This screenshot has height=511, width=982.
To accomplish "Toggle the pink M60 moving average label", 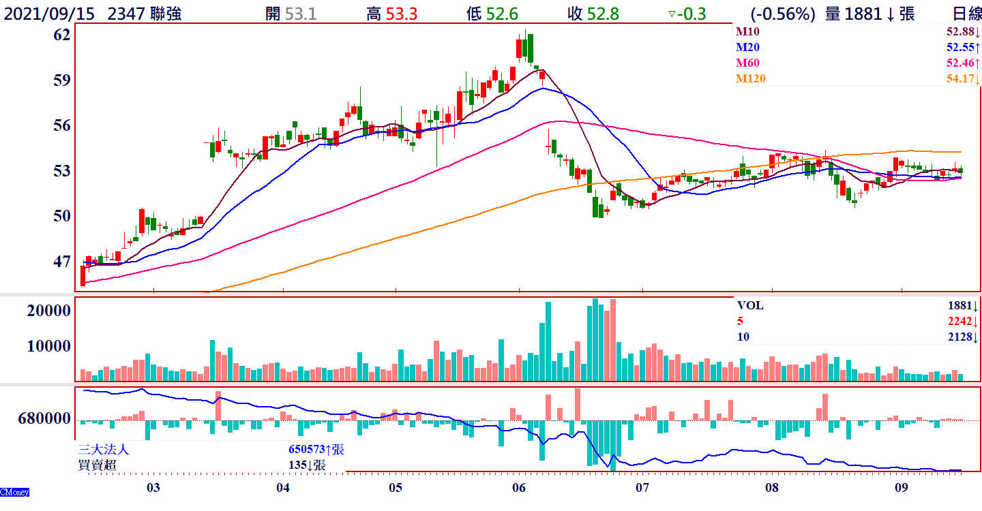I will (x=747, y=63).
